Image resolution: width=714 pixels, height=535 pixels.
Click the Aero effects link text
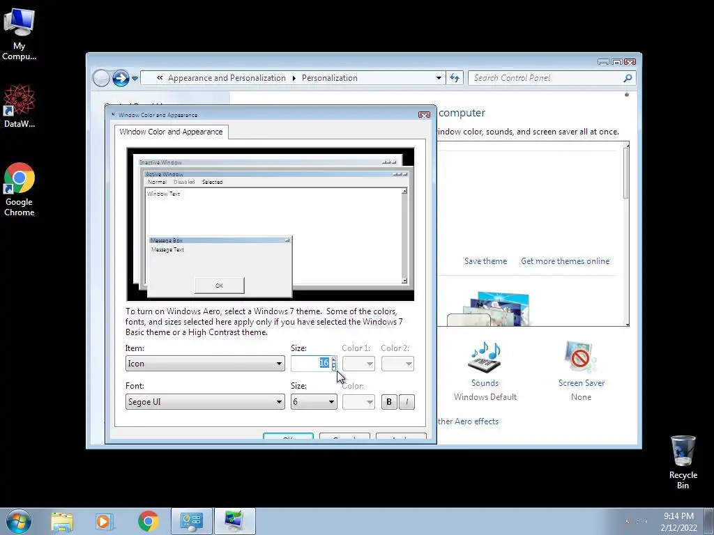click(x=468, y=421)
